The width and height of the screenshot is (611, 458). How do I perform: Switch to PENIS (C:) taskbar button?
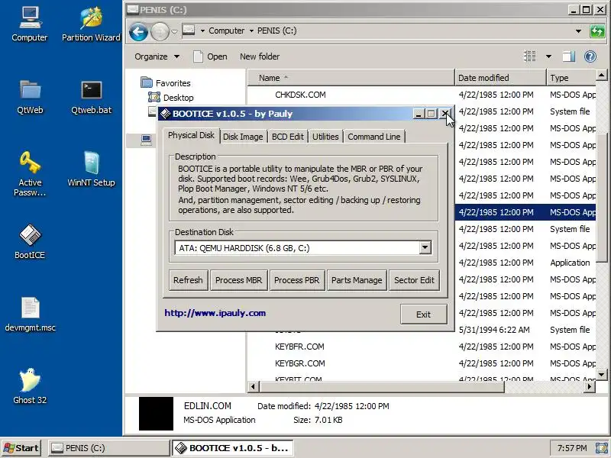(109, 448)
